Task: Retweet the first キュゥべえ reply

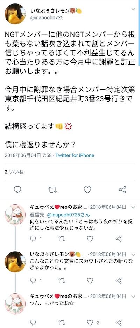Action: pyautogui.click(x=62, y=239)
